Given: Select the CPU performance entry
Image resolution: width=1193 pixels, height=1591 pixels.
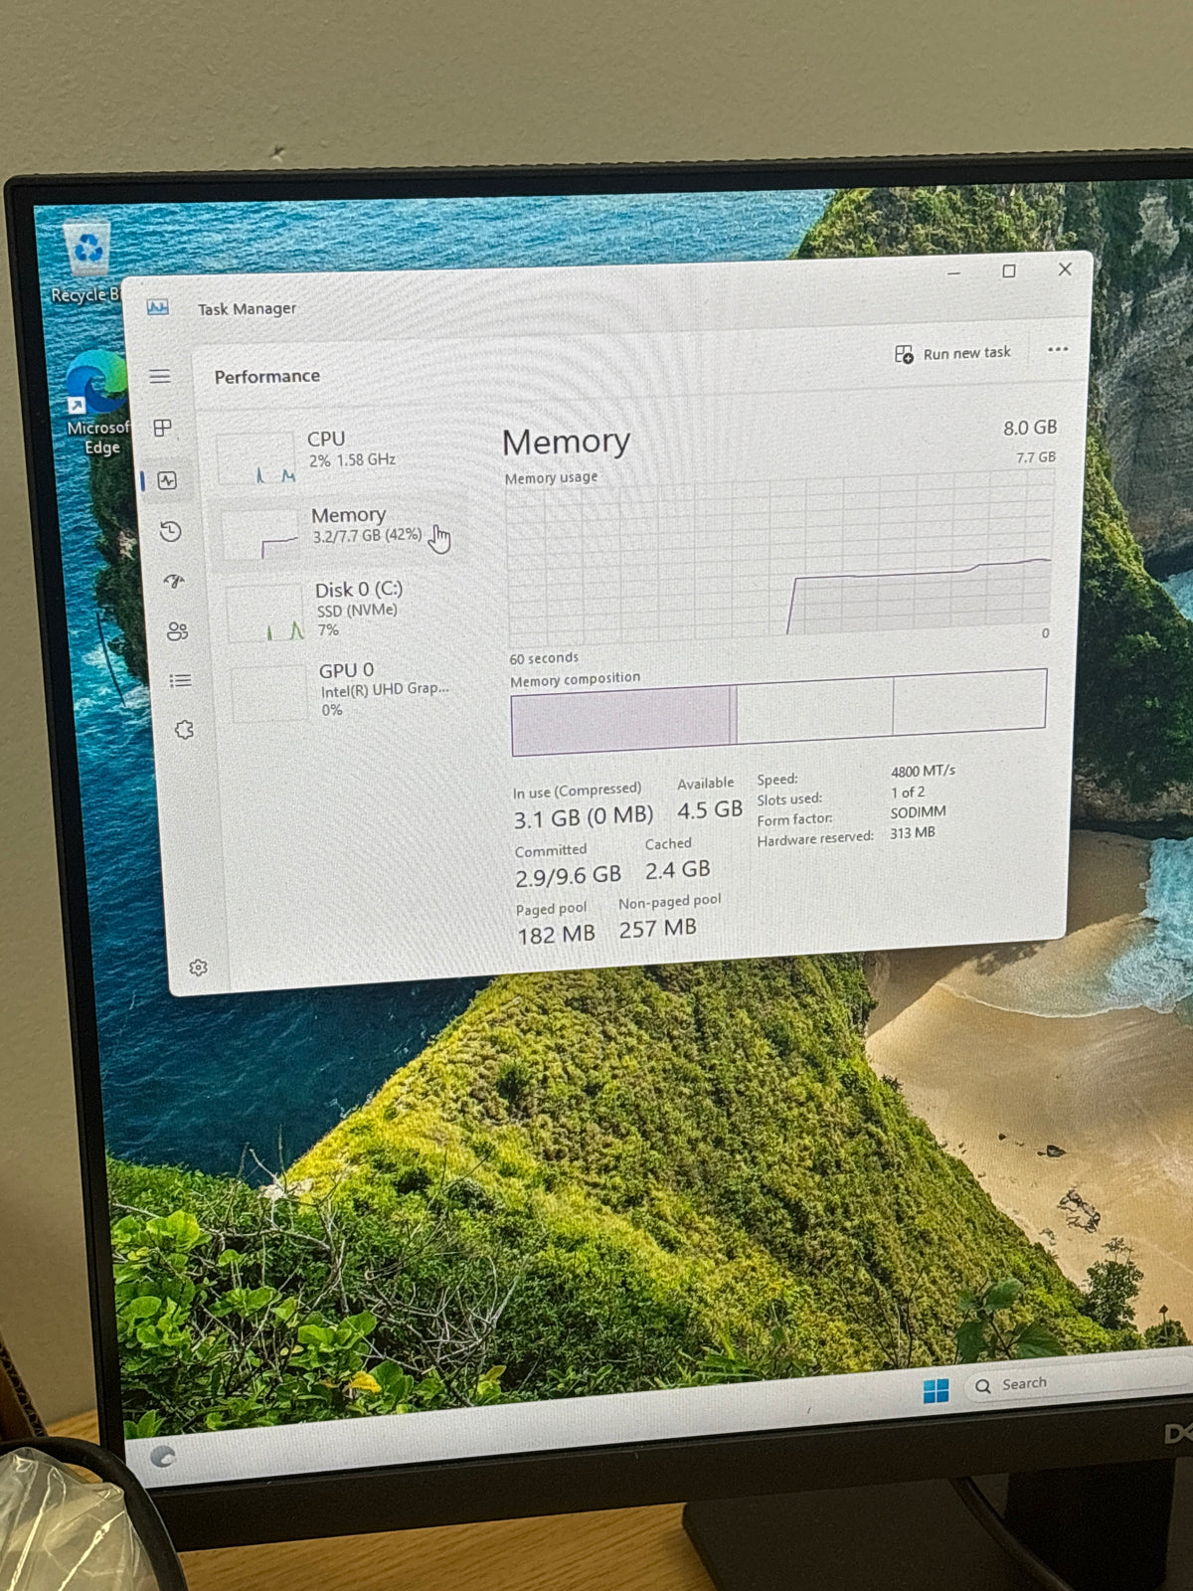Looking at the screenshot, I should click(x=338, y=454).
